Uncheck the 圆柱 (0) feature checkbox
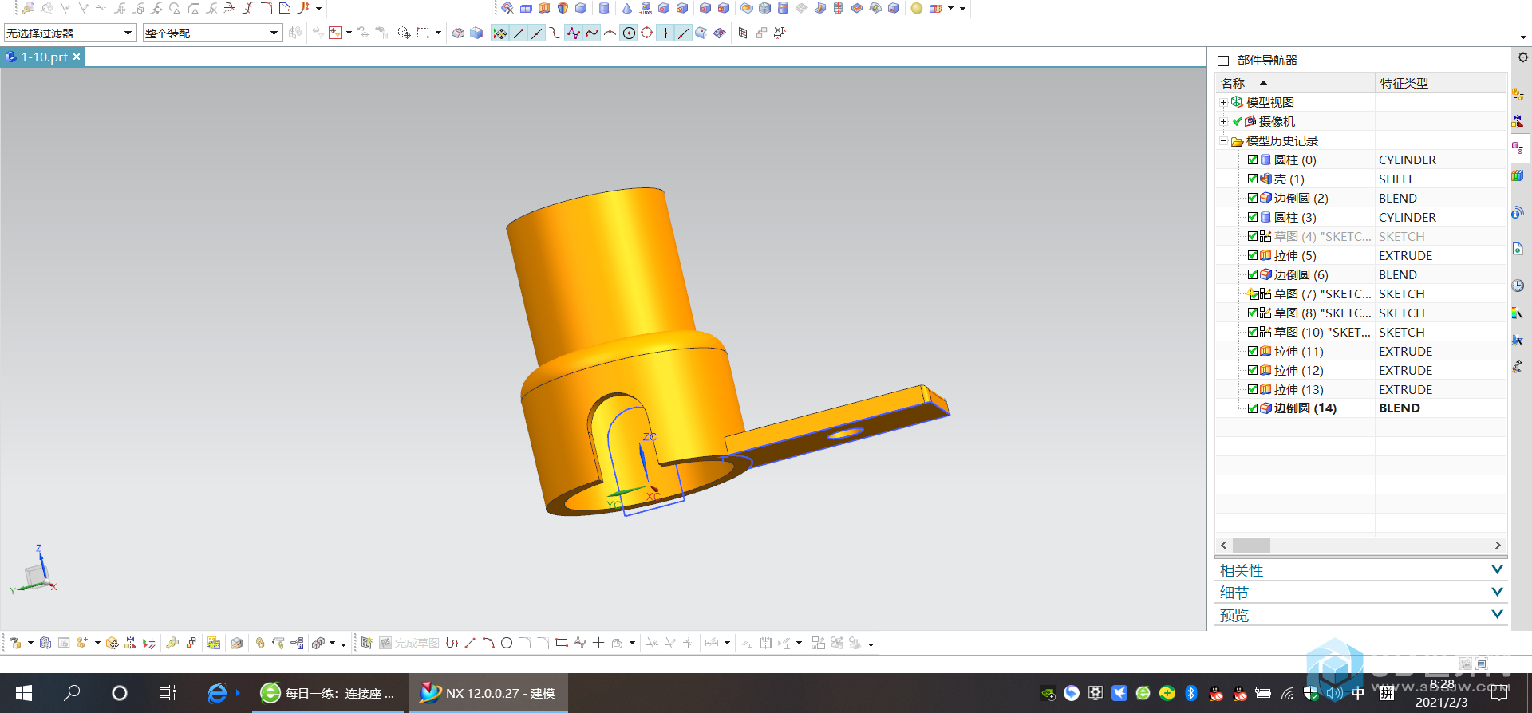This screenshot has width=1532, height=713. coord(1253,160)
